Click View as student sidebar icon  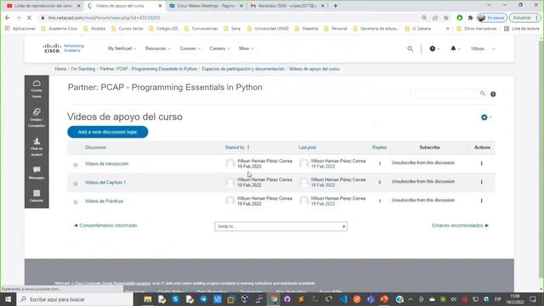(37, 147)
